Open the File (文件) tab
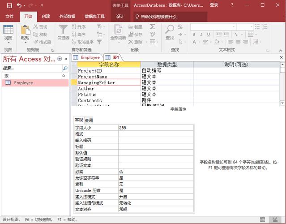This screenshot has height=224, width=286. [9, 17]
